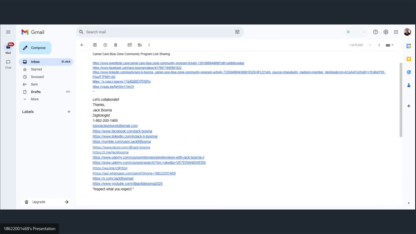
Task: Open the LinkedIn posts activity link
Action: click(239, 72)
